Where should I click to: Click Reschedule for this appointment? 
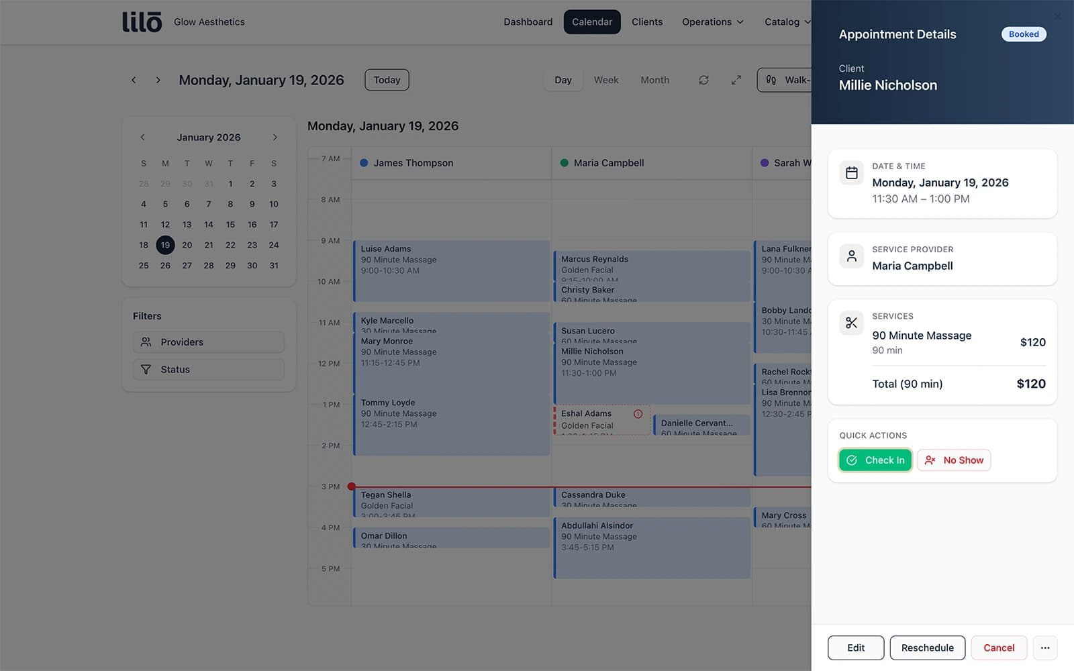click(928, 648)
